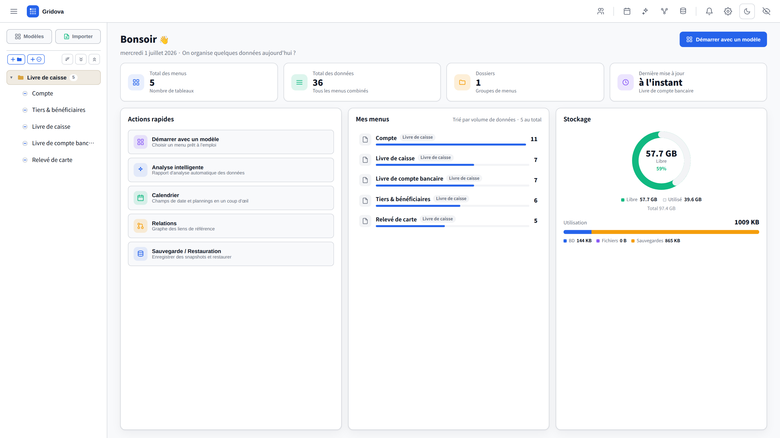Image resolution: width=780 pixels, height=438 pixels.
Task: Click the smart analysis sparkle icon
Action: [645, 11]
